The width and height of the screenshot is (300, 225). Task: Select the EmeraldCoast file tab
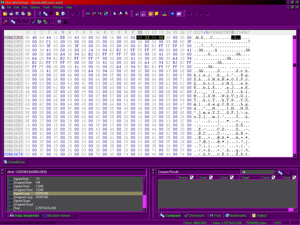[x=15, y=162]
